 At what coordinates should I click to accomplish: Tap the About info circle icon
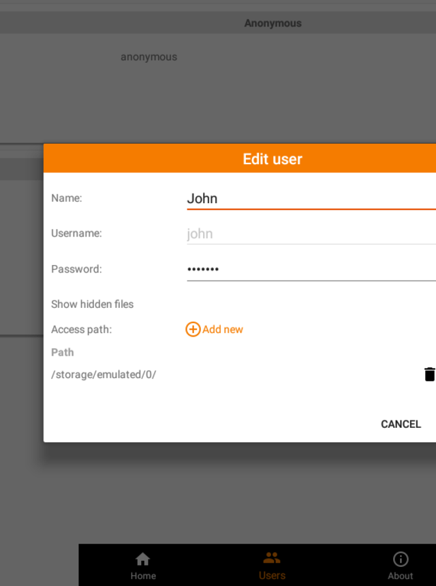[401, 559]
